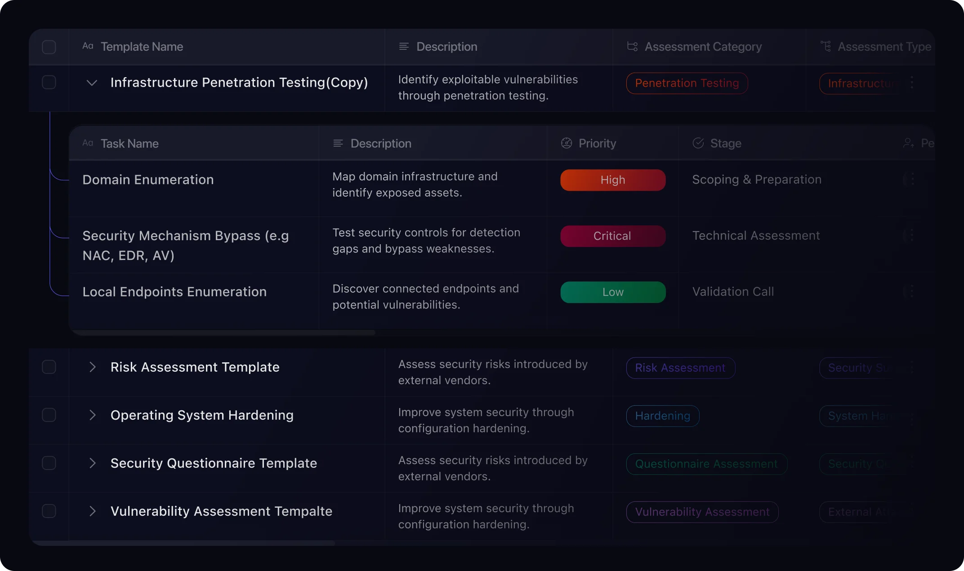This screenshot has height=571, width=964.
Task: Select the Technical Assessment stage cell
Action: click(x=756, y=236)
